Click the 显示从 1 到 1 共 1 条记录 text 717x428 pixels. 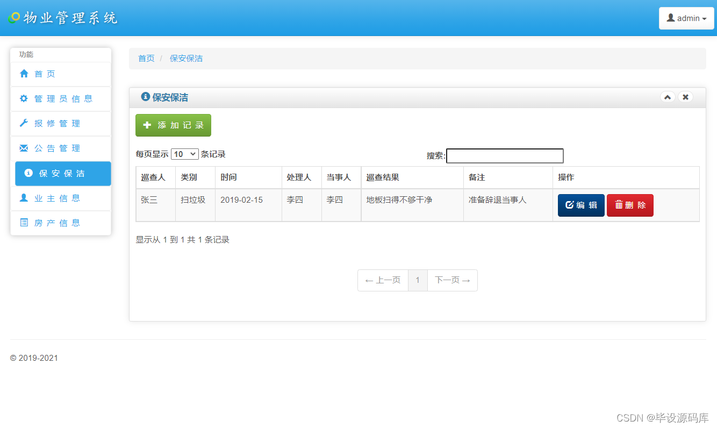point(183,240)
